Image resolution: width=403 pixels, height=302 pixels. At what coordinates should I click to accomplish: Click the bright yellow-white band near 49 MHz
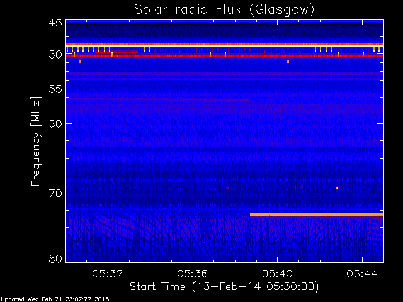point(225,45)
